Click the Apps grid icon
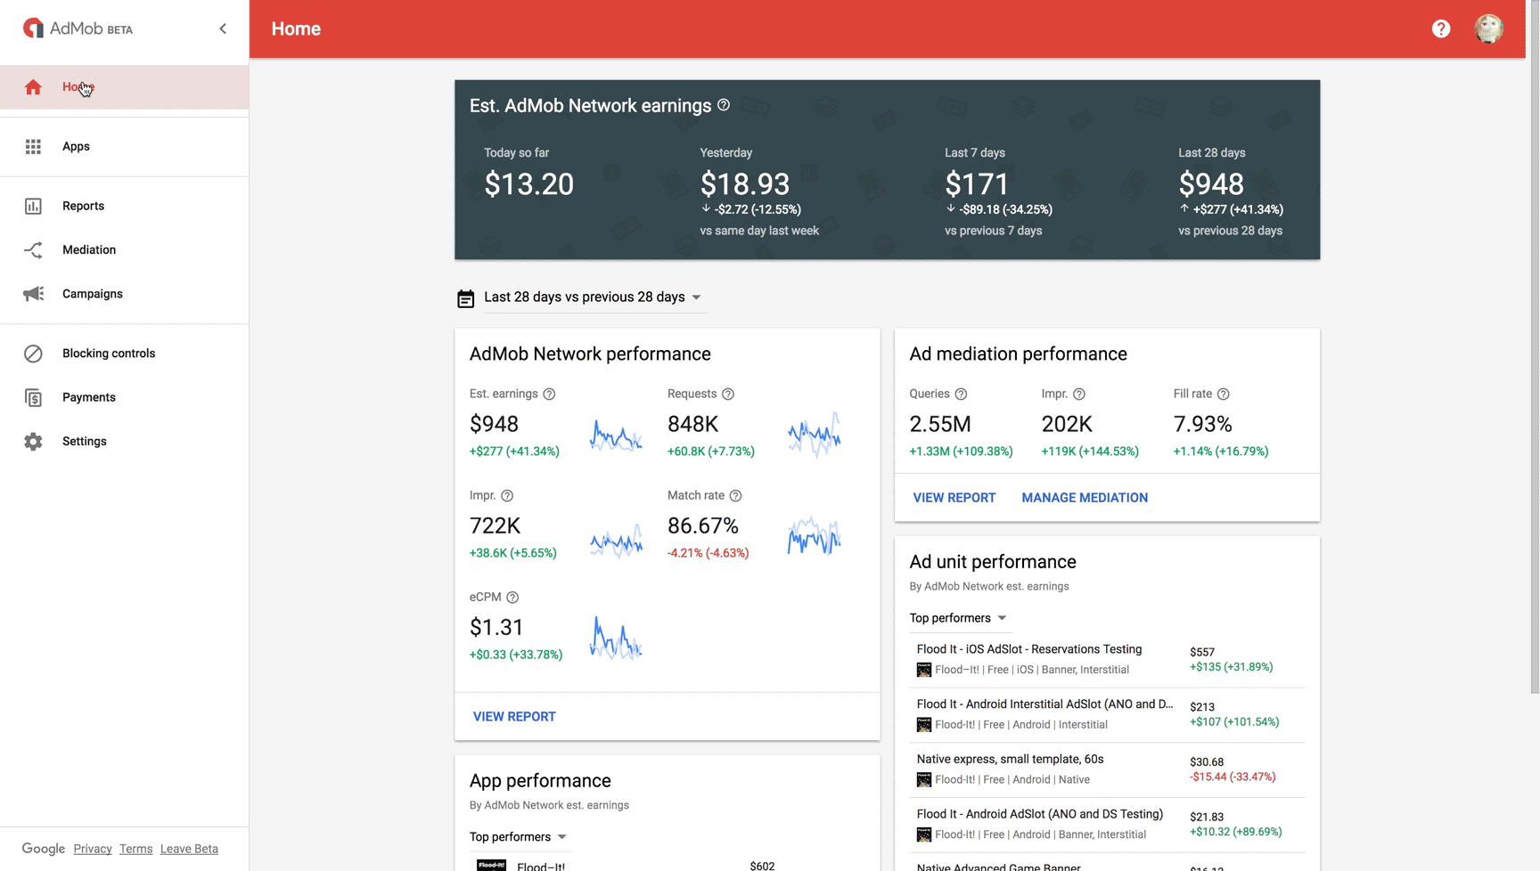 tap(33, 147)
